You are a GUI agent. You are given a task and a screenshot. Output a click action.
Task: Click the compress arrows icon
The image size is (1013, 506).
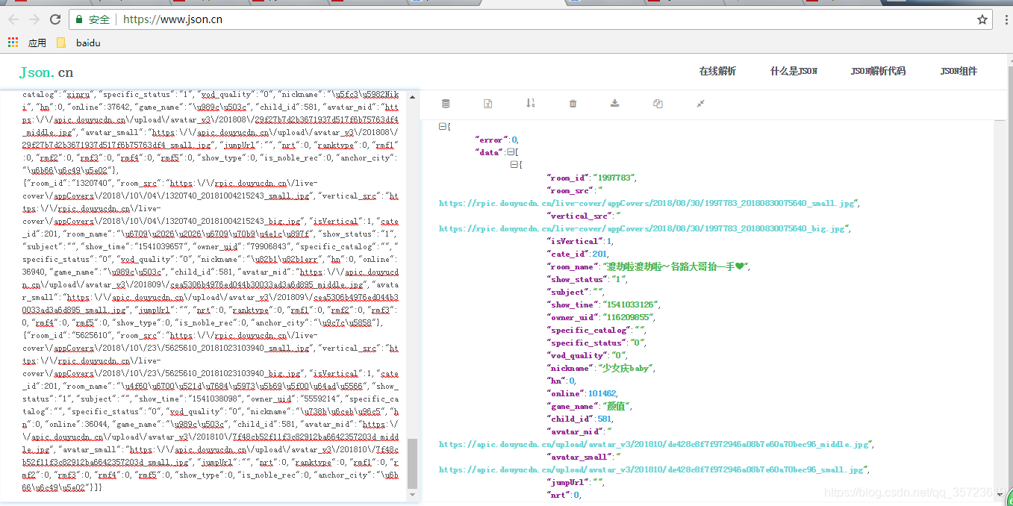click(700, 104)
